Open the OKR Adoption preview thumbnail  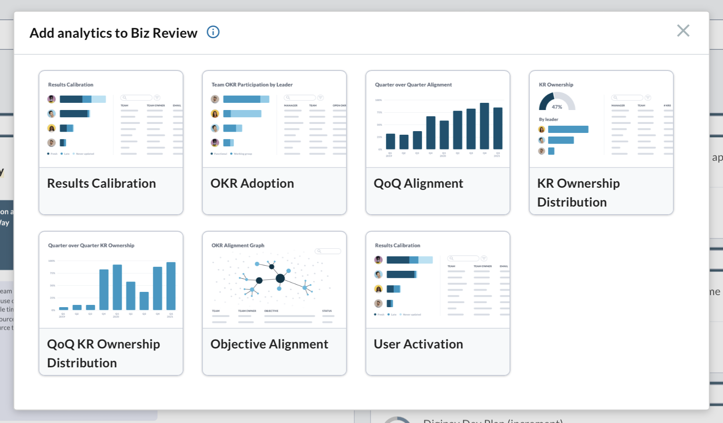click(x=274, y=119)
